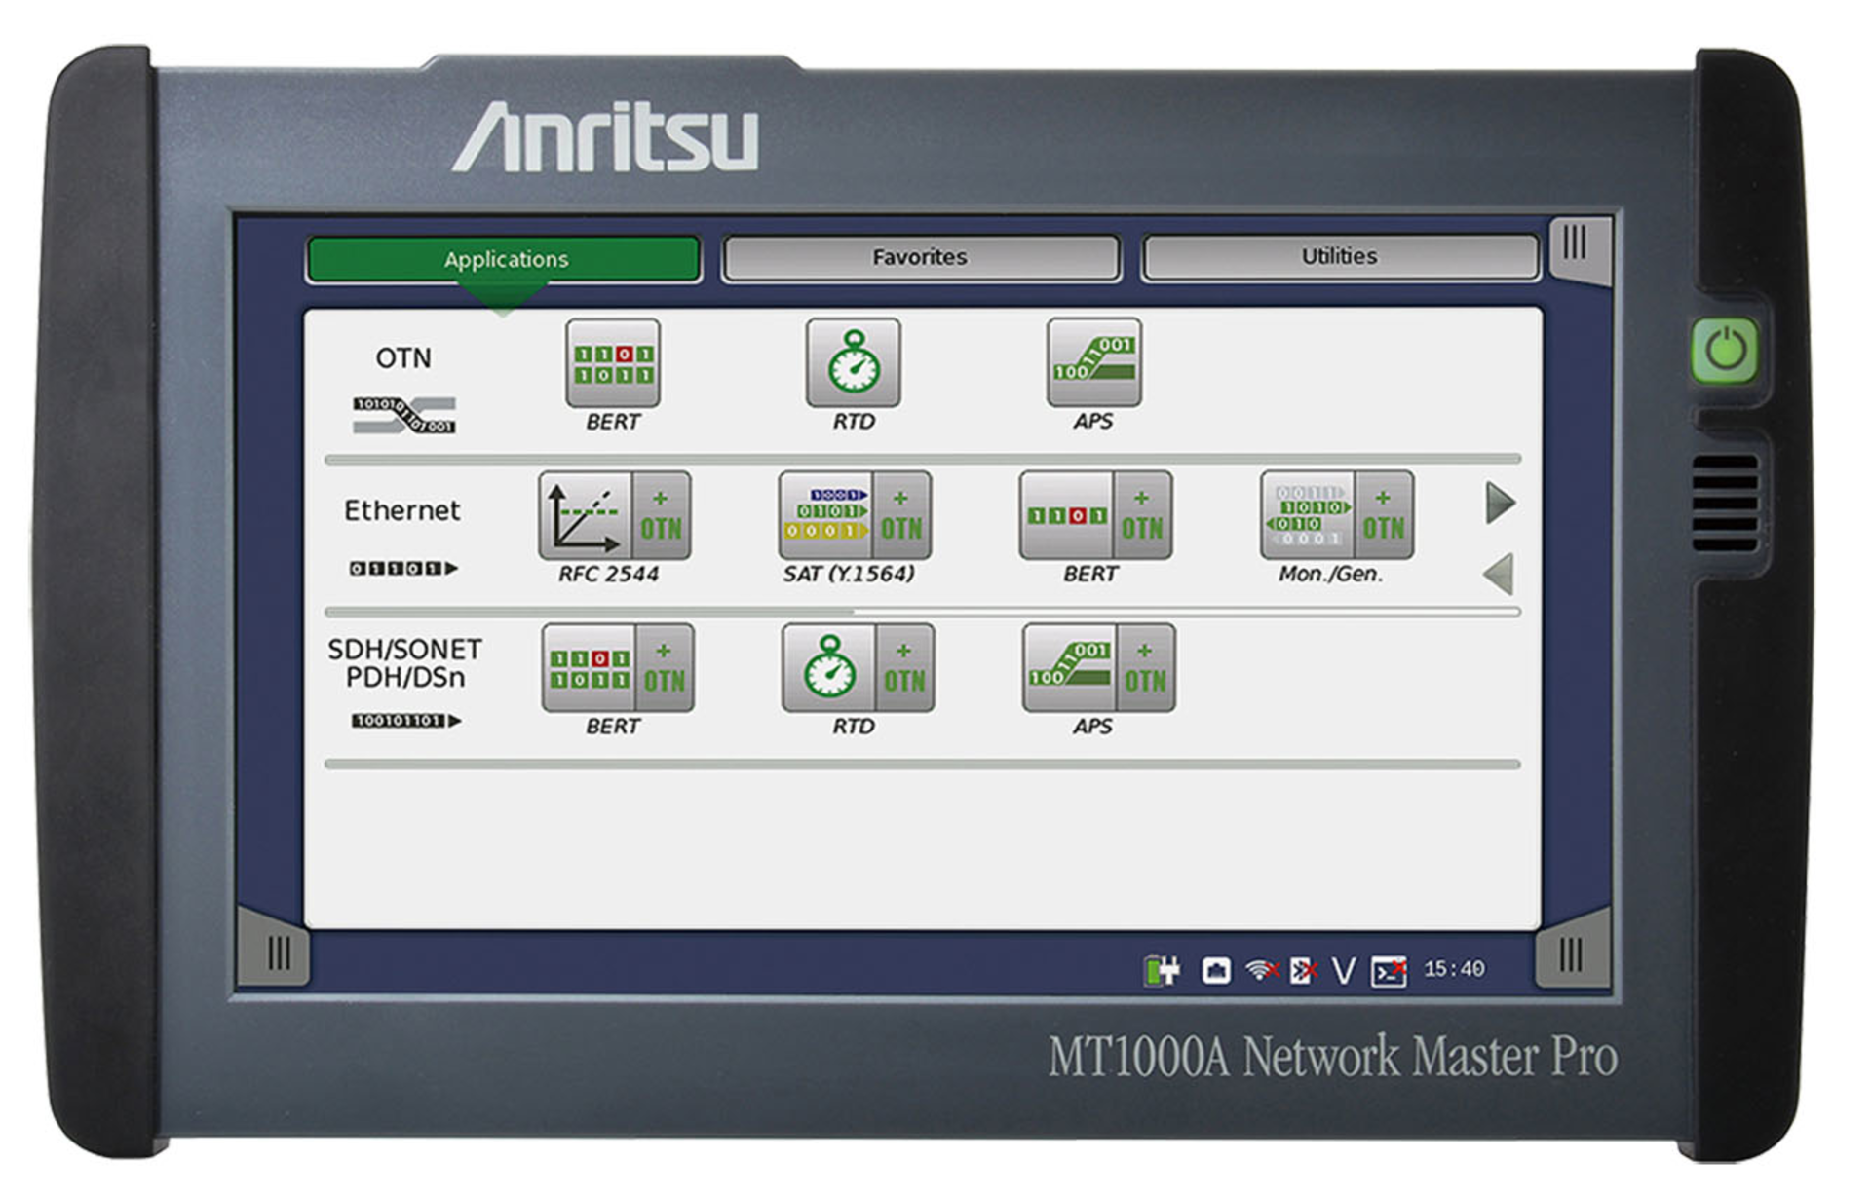The image size is (1871, 1198).
Task: Open the SDH/SONET APS application
Action: point(1099,670)
